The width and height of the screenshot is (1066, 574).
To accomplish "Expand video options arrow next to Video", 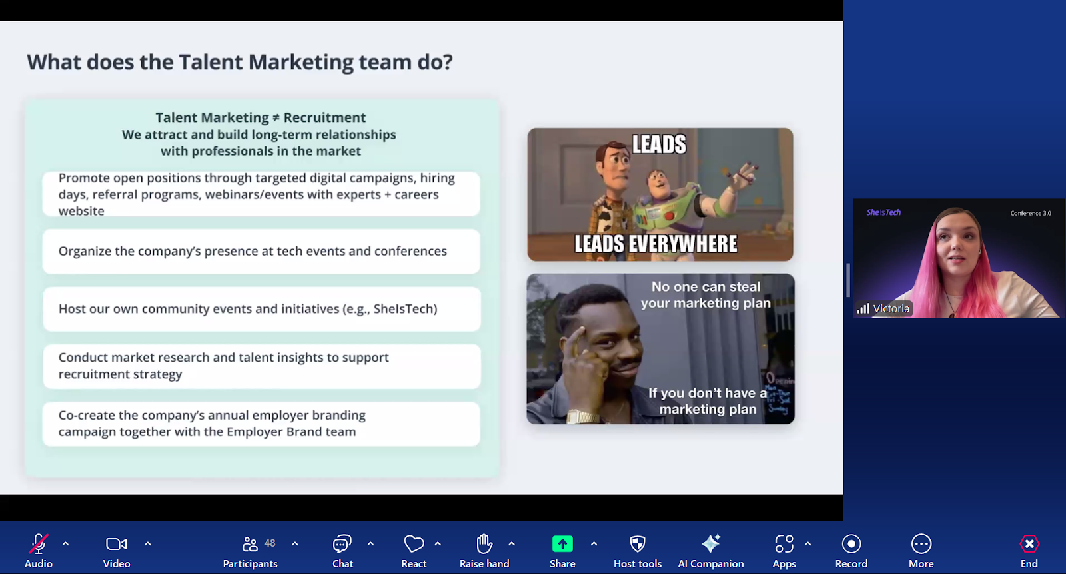I will pos(148,544).
